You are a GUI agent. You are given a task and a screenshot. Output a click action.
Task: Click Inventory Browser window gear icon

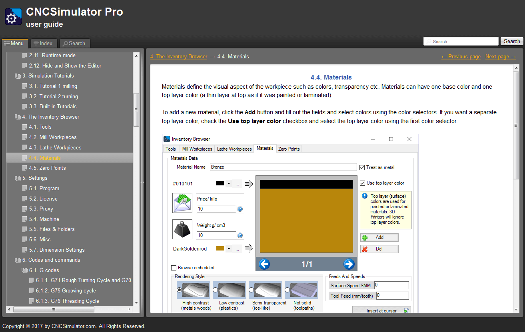point(167,139)
